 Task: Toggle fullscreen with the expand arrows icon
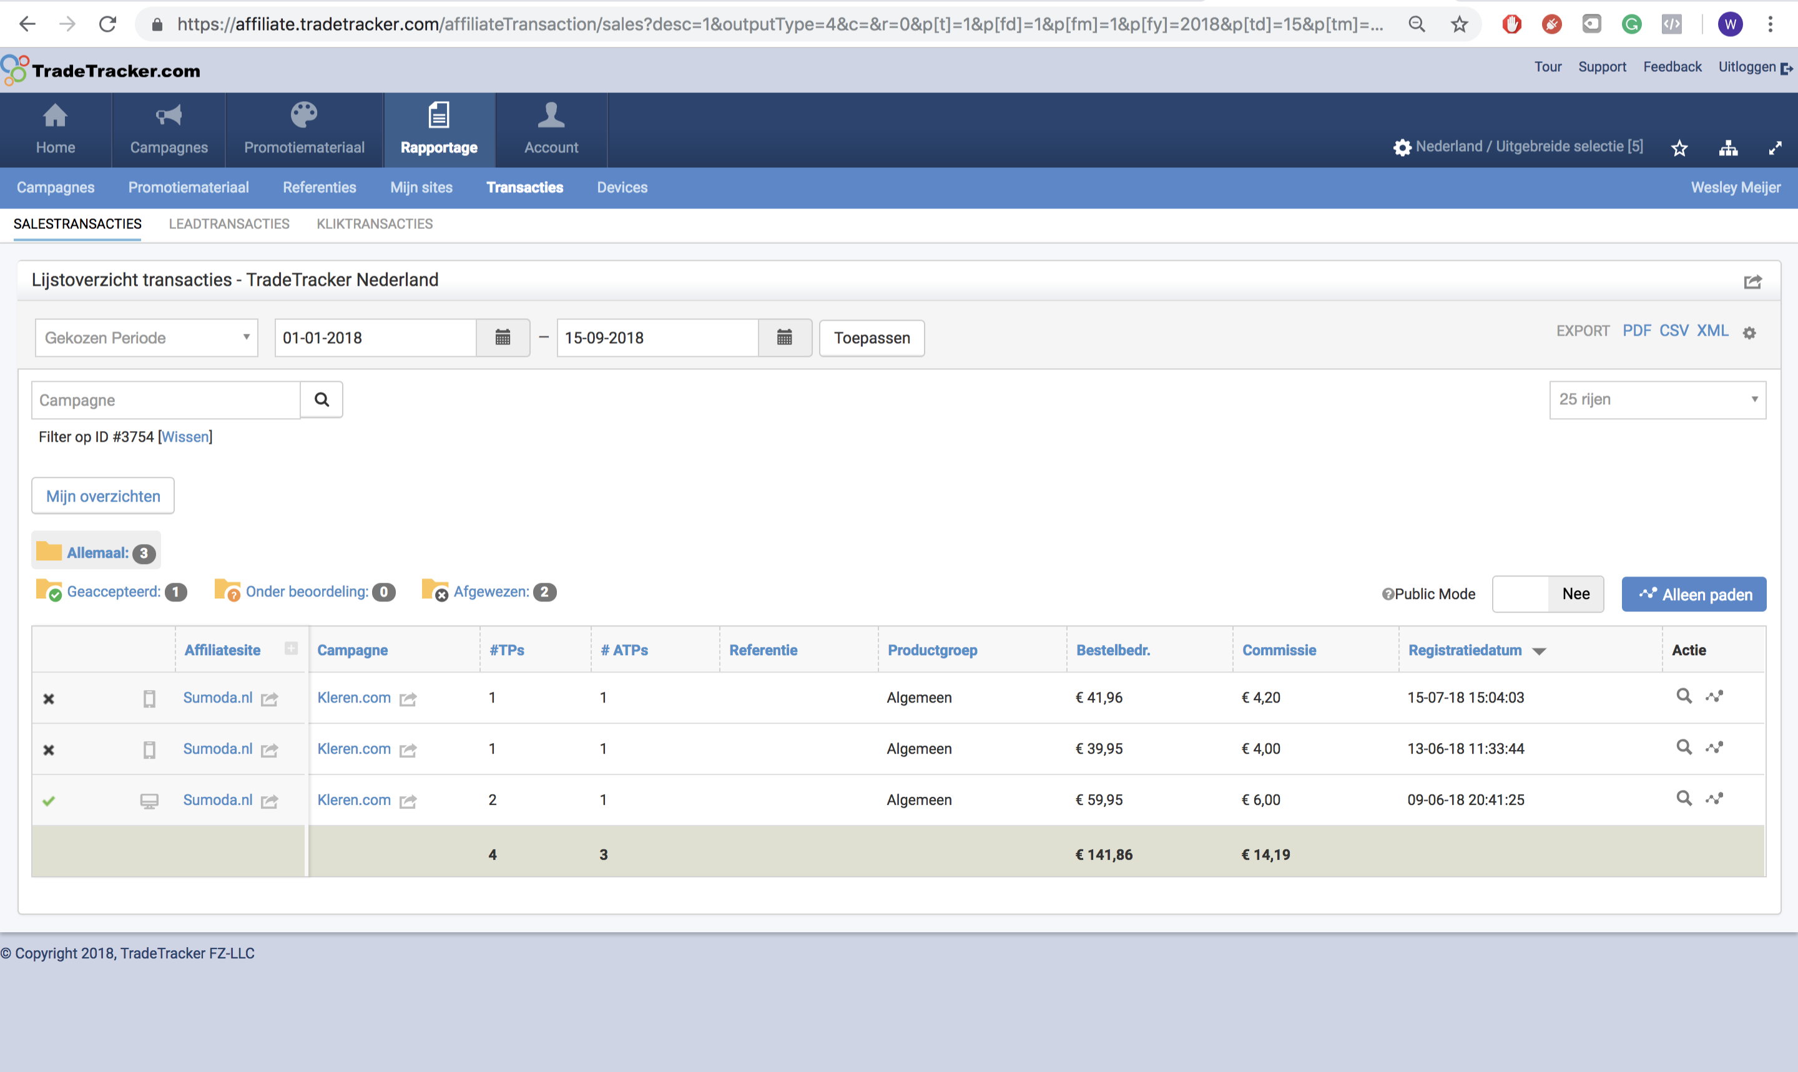(1775, 148)
